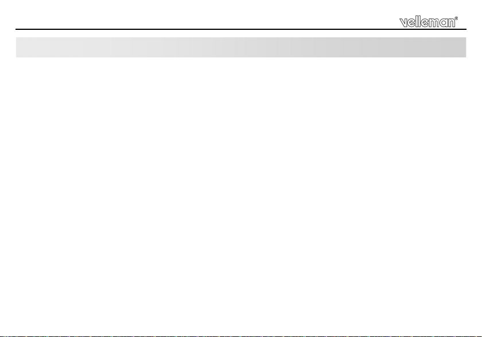This screenshot has width=482, height=337.
Task: Click blank page area just below gray banner
Action: (241, 64)
